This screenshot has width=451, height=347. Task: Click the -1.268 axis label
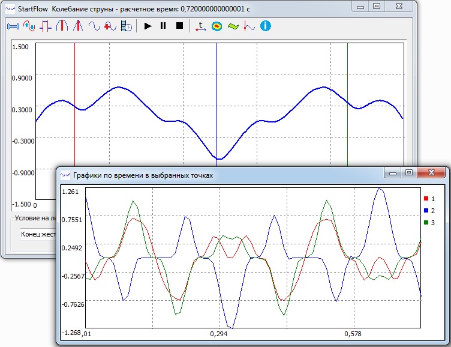pos(71,333)
